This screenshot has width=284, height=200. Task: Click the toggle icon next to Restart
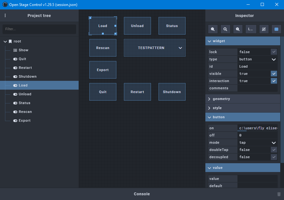15,68
